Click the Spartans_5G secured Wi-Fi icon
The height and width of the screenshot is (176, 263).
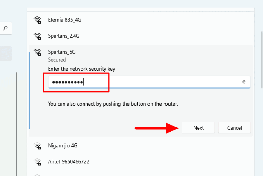(x=37, y=52)
